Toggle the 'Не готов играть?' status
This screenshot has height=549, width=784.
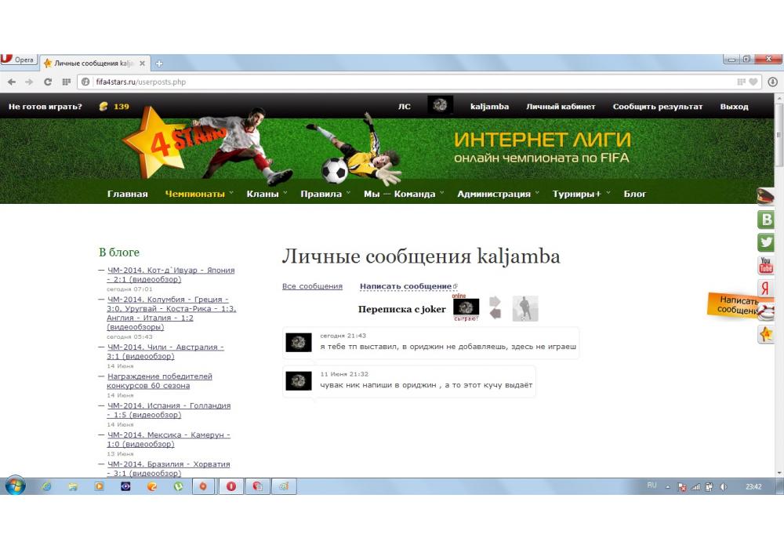(x=45, y=107)
